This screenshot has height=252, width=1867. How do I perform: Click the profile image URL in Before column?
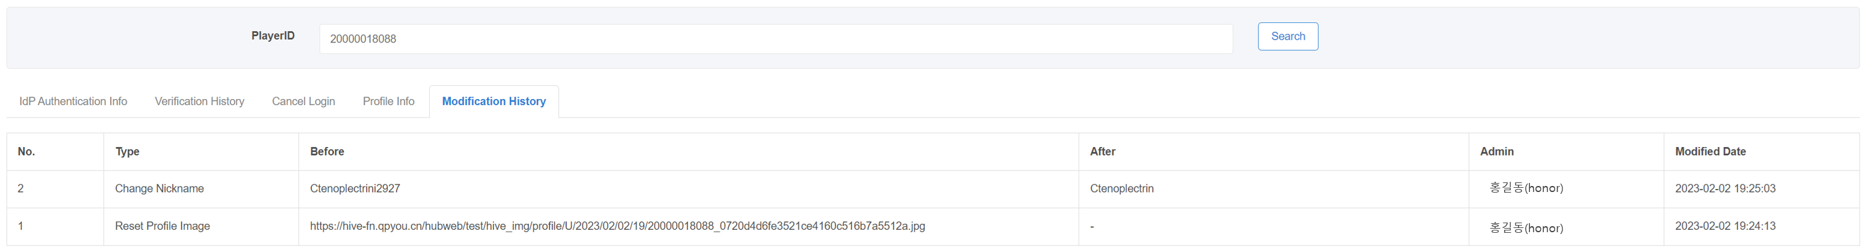coord(617,226)
